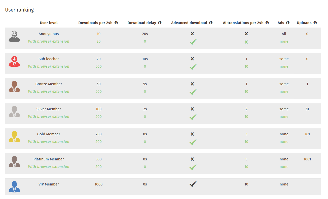This screenshot has height=199, width=328.
Task: Toggle the Gold Member green extension checkmark
Action: [193, 142]
